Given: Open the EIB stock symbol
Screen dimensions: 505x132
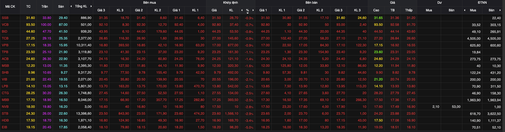Looking at the screenshot, I should 4,127.
